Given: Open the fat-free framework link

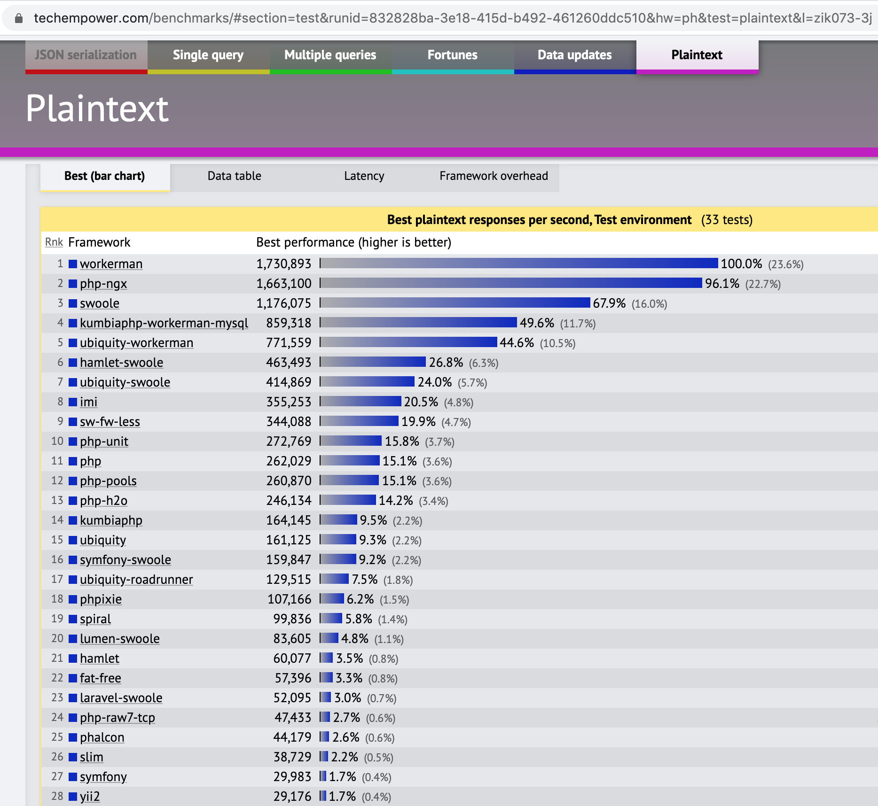Looking at the screenshot, I should point(101,678).
